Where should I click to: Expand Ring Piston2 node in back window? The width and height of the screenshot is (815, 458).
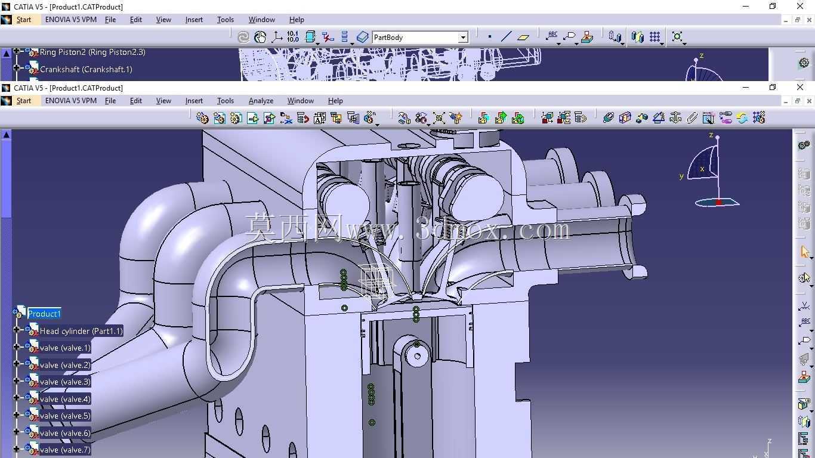17,51
